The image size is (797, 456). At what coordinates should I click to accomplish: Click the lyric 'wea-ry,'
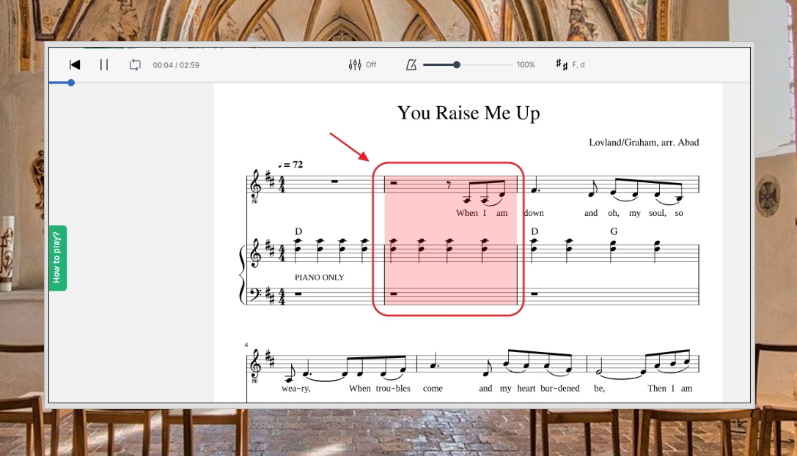click(x=295, y=389)
